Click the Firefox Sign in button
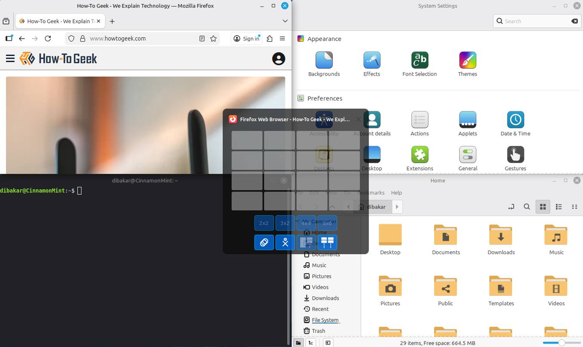Viewport: 583px width, 347px height. point(247,39)
